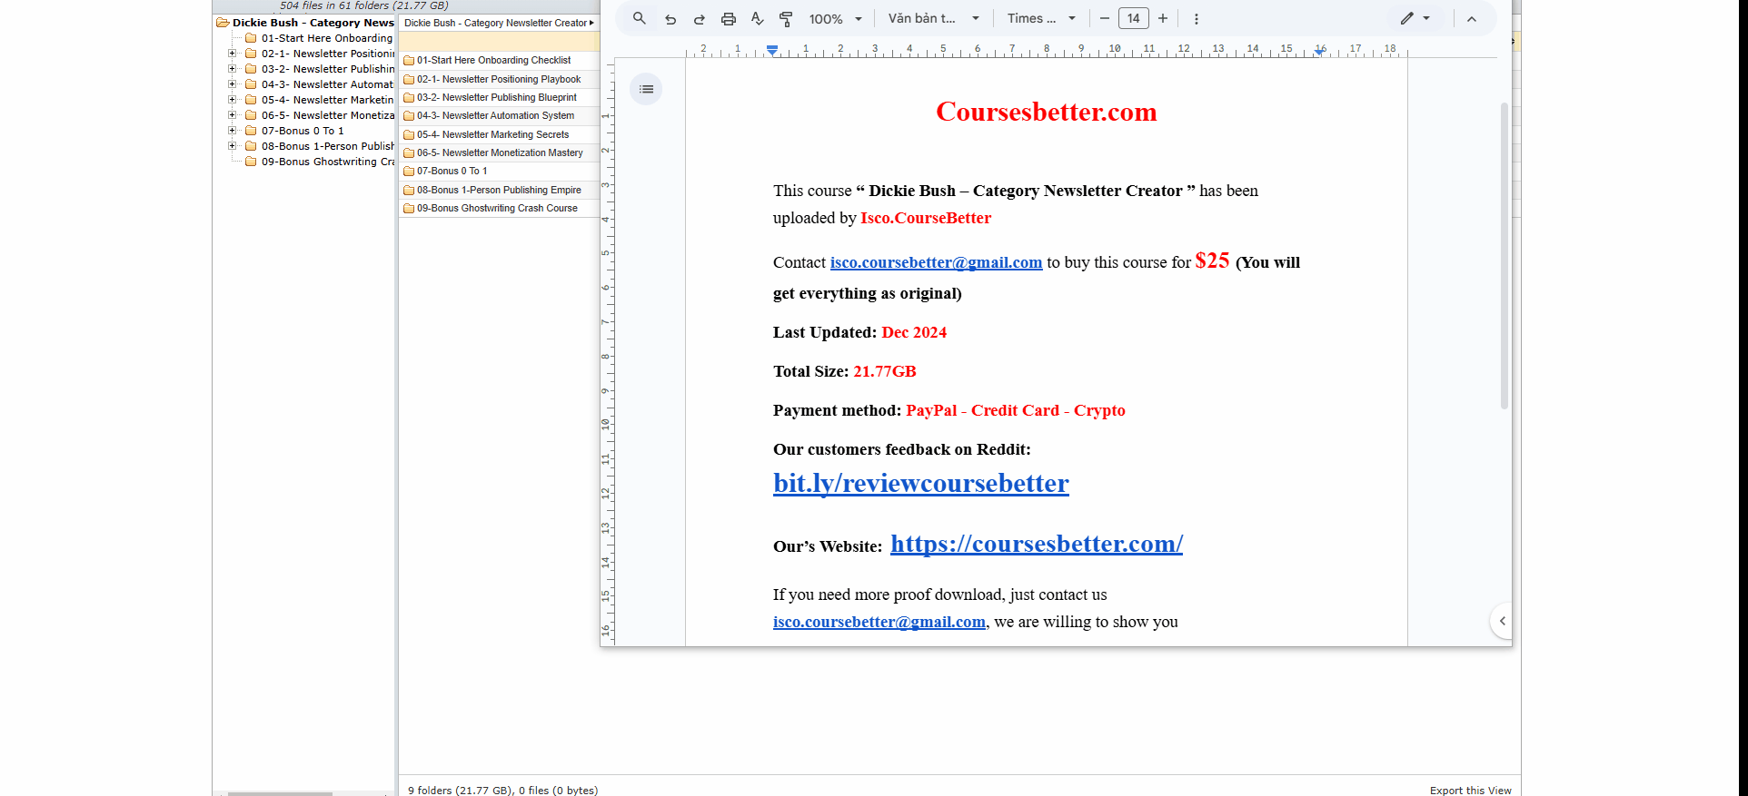Image resolution: width=1748 pixels, height=796 pixels.
Task: Open the editing mode pencil dropdown
Action: [1415, 19]
